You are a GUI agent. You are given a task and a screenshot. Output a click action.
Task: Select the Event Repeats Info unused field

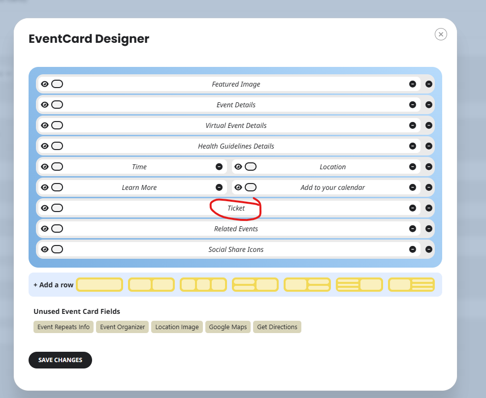pyautogui.click(x=64, y=327)
